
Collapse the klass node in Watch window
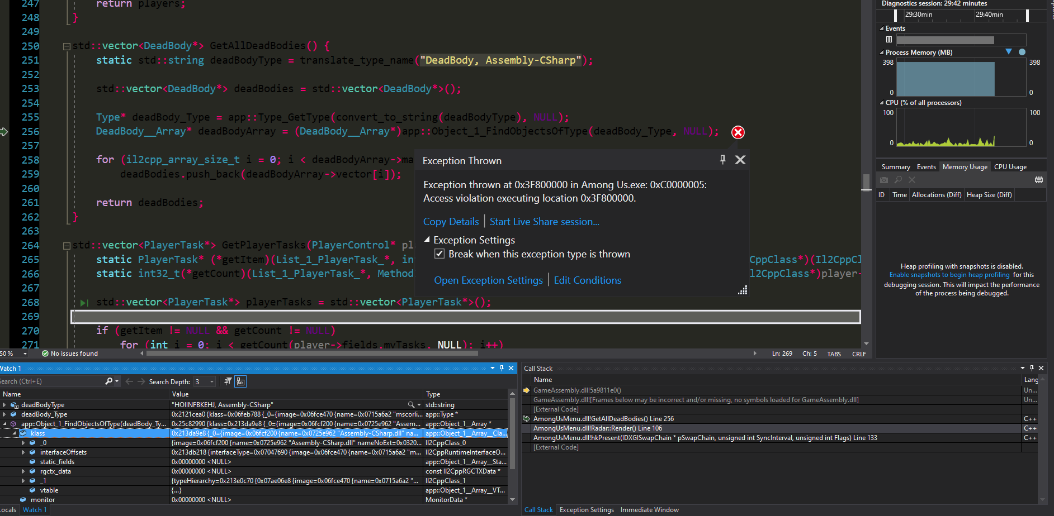tap(15, 433)
